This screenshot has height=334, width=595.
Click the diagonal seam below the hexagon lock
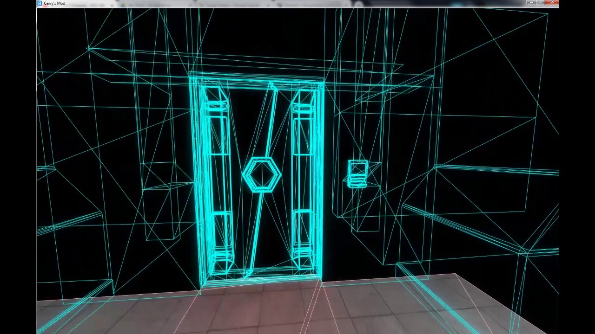(255, 232)
